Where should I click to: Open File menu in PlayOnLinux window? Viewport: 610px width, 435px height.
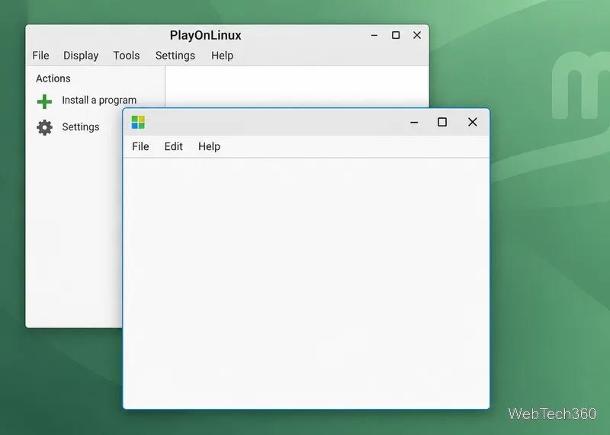tap(40, 56)
